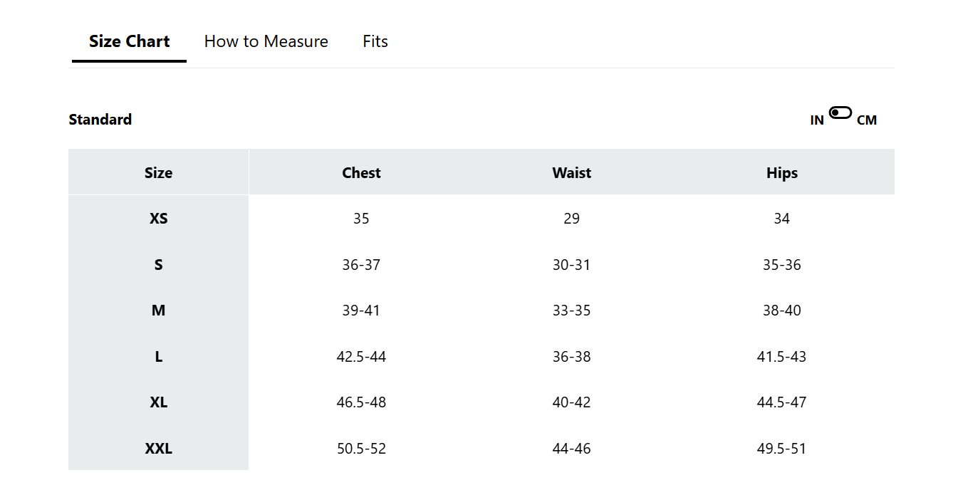
Task: Select the M size row label
Action: pyautogui.click(x=158, y=311)
